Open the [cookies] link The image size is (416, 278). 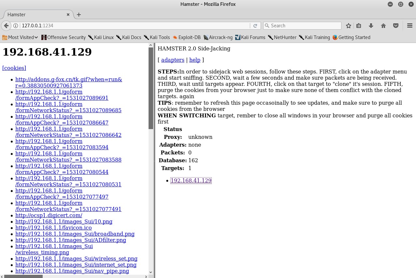(x=14, y=68)
